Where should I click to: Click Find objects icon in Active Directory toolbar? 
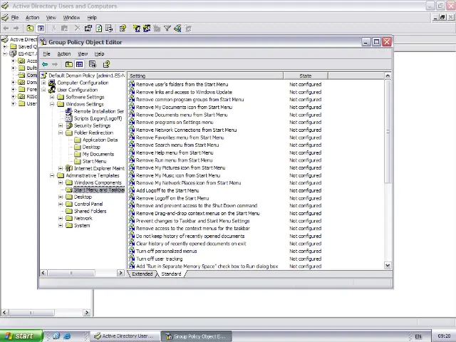click(177, 28)
